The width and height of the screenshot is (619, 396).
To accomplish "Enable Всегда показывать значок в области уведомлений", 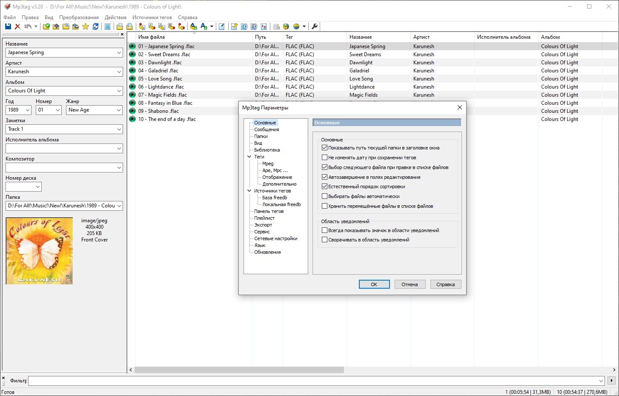I will [325, 230].
